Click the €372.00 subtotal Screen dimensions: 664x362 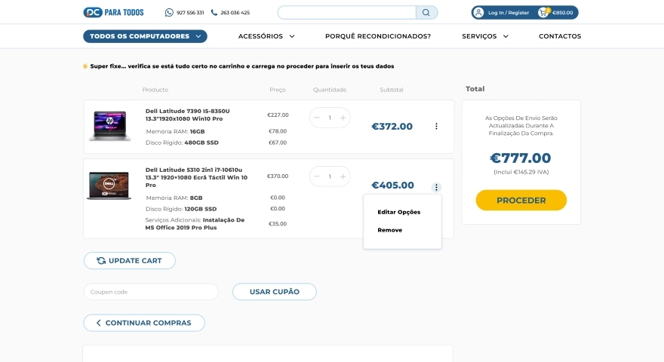[392, 127]
